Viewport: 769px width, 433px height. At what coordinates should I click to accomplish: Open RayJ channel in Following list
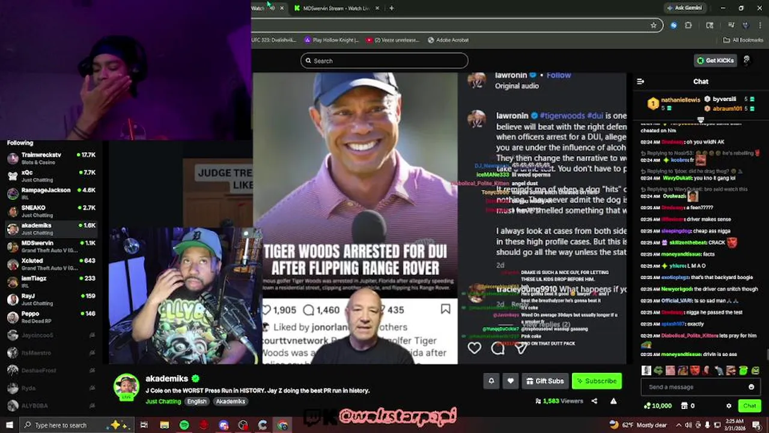pyautogui.click(x=51, y=299)
